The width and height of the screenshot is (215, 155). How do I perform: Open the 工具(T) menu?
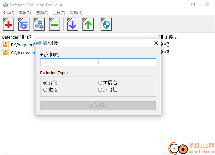[x=59, y=13]
